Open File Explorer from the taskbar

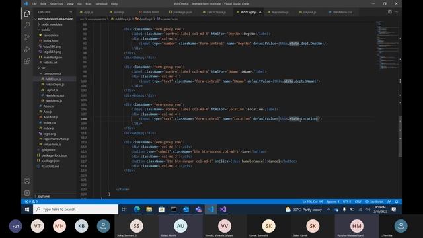149,209
